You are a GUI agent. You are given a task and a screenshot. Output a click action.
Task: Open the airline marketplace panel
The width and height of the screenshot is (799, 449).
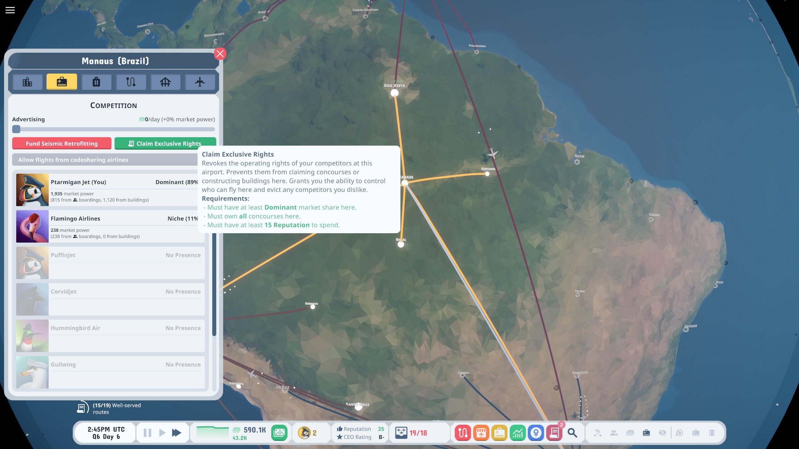(481, 433)
